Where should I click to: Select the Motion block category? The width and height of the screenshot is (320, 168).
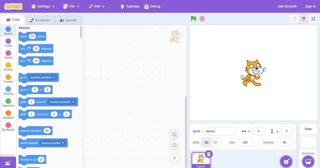point(8,31)
